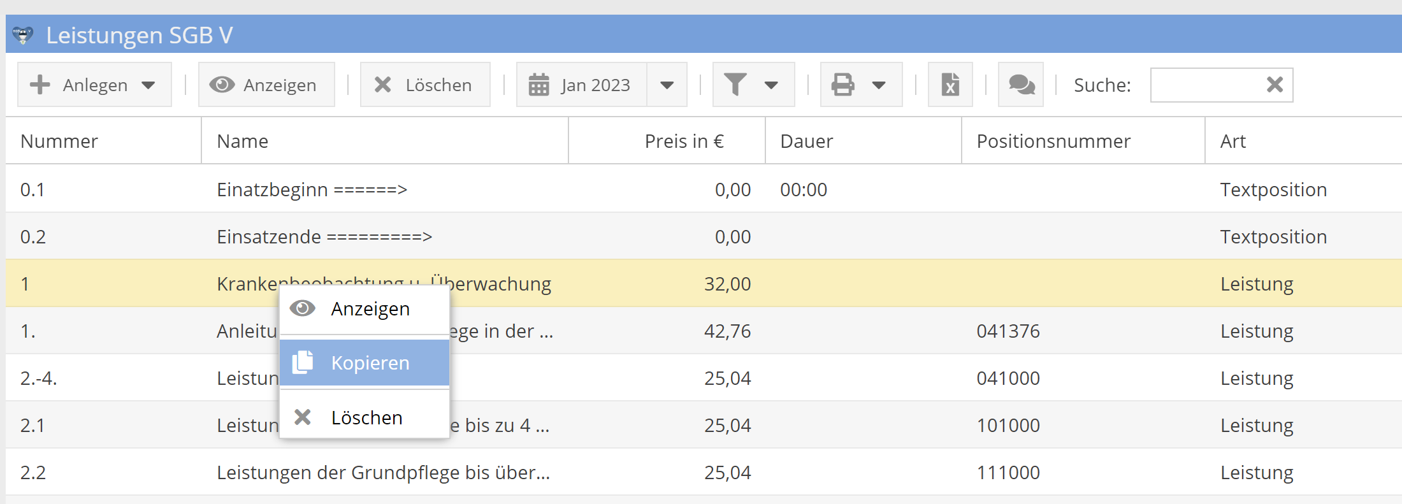This screenshot has height=504, width=1402.
Task: Click the Leistungen SGB V title icon
Action: tap(22, 35)
